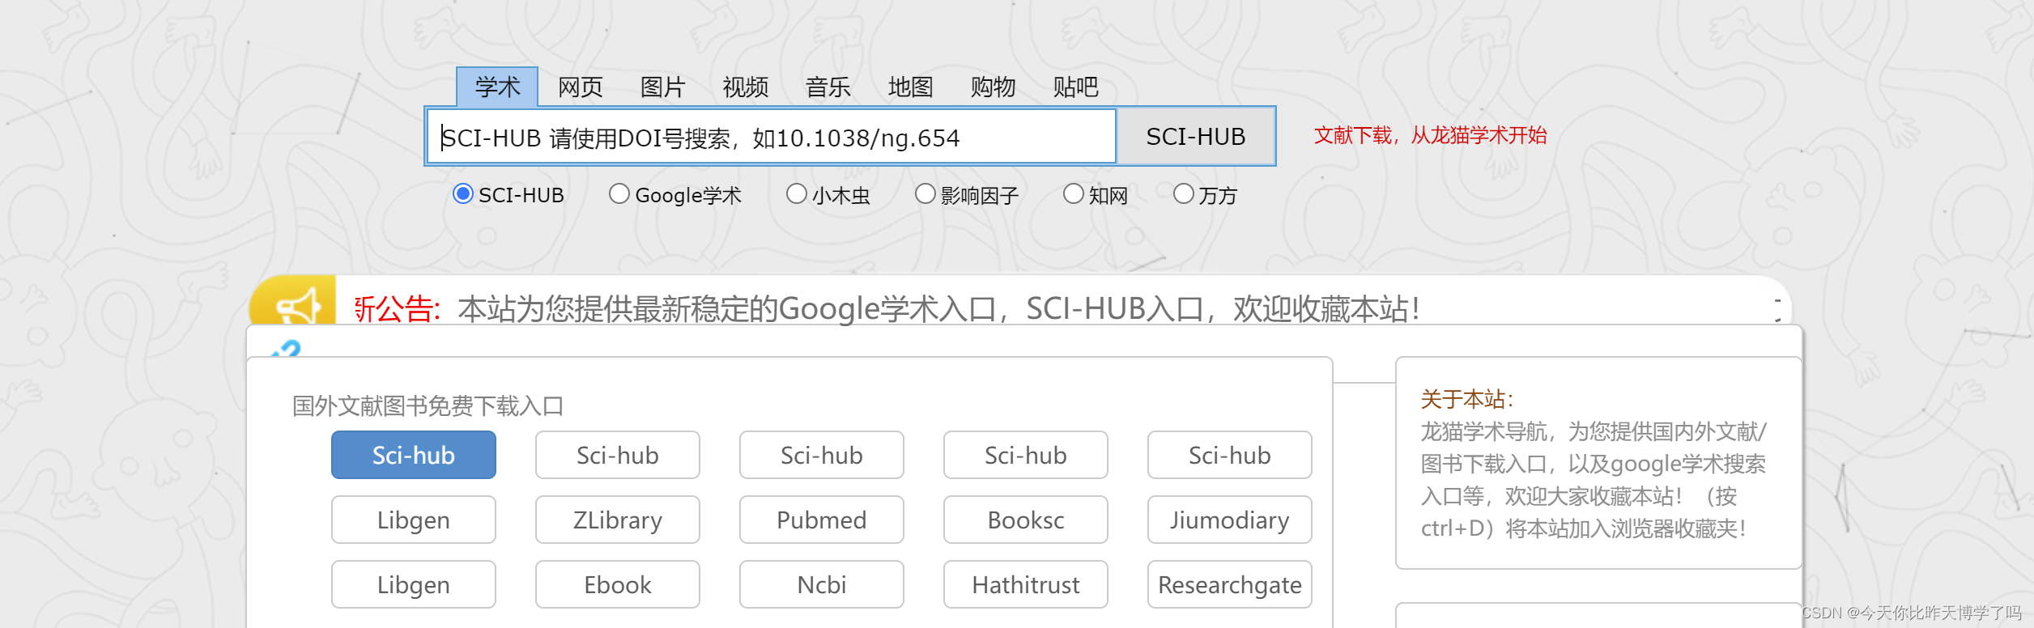Go to the 地图 search tab

click(911, 87)
